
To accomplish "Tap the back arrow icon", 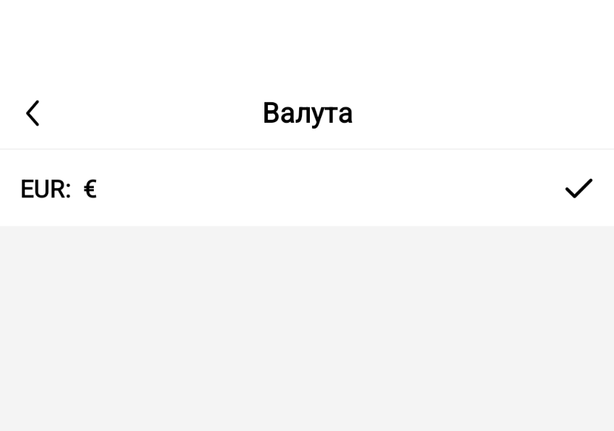I will pyautogui.click(x=33, y=113).
